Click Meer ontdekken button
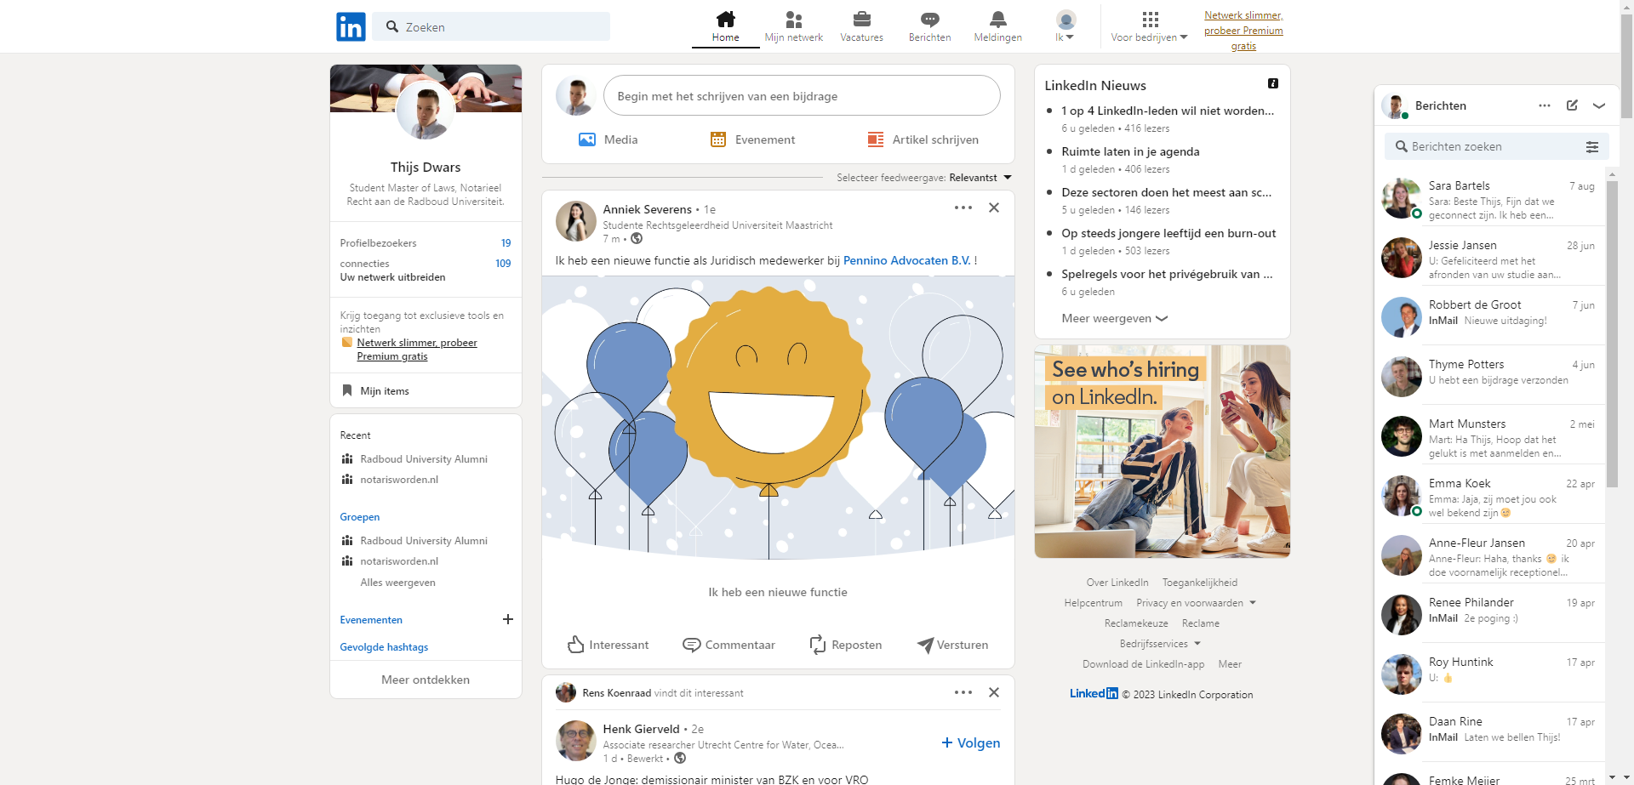Screen dimensions: 1634x785 426,680
